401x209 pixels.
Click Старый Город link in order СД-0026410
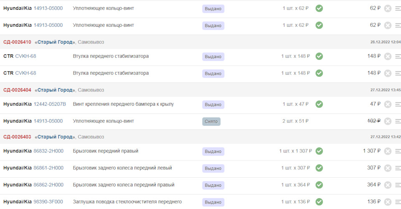click(x=54, y=42)
